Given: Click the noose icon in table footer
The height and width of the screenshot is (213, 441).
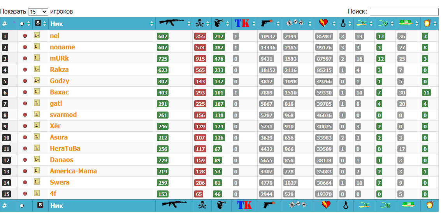Looking at the screenshot, I should [345, 205].
